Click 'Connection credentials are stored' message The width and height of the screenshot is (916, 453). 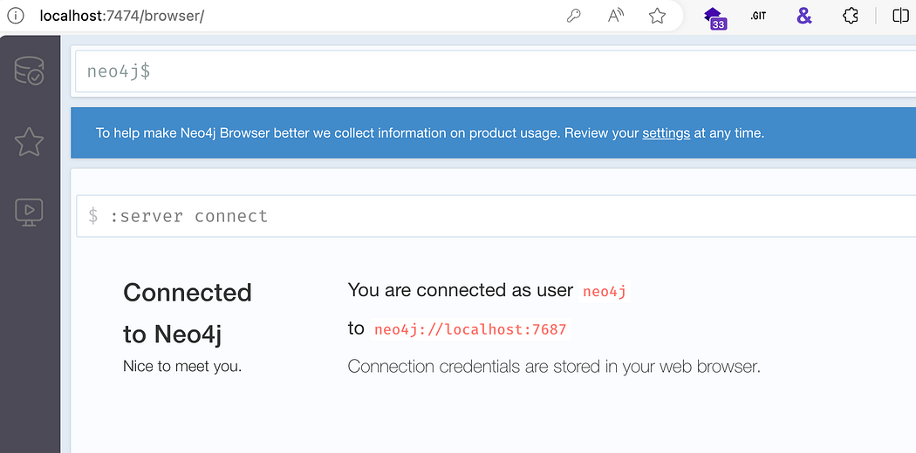pyautogui.click(x=554, y=367)
